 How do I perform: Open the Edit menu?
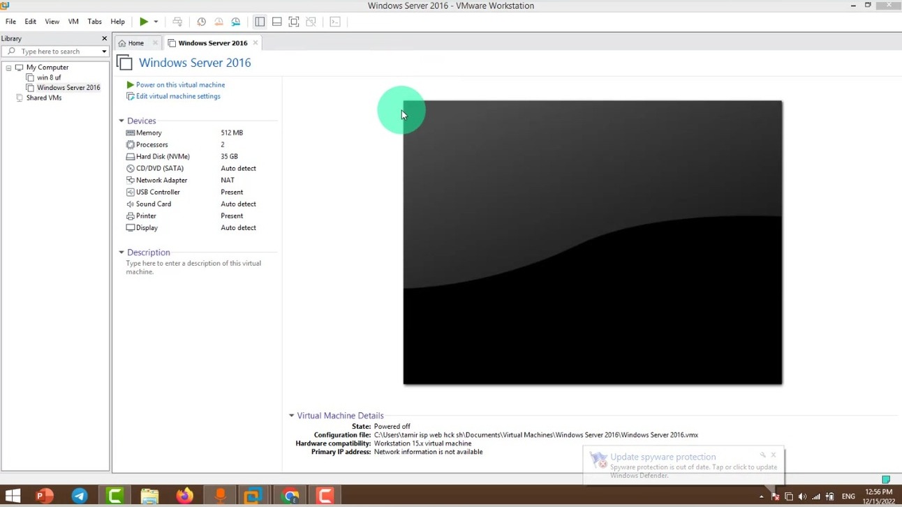(x=31, y=22)
